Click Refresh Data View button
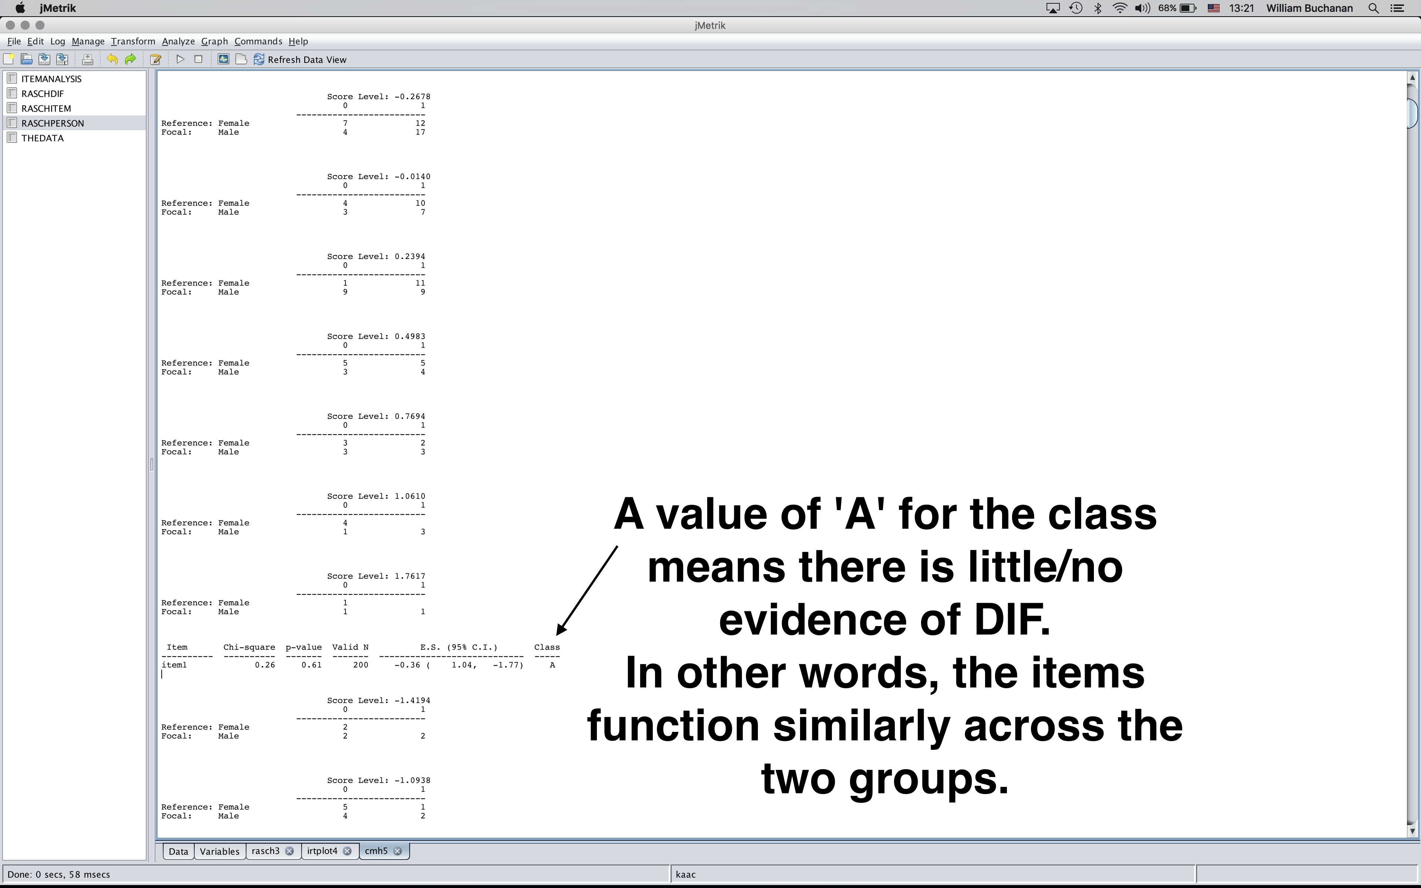The image size is (1421, 888). click(300, 59)
